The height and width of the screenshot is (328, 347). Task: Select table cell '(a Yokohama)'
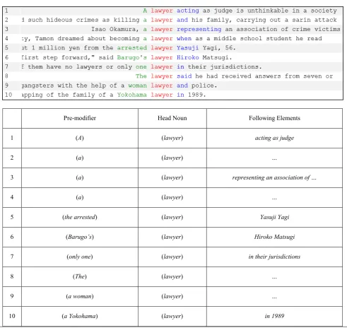pos(80,316)
